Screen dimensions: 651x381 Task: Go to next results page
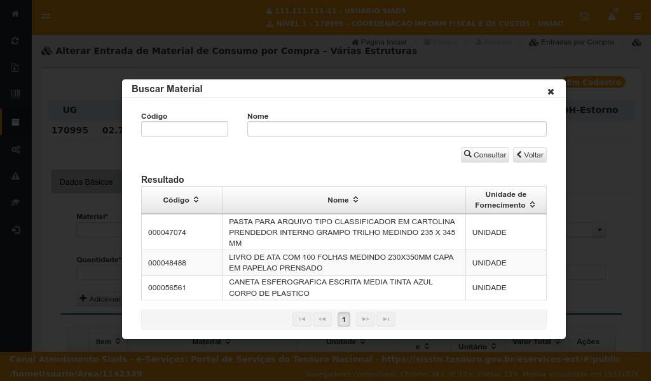pyautogui.click(x=366, y=319)
